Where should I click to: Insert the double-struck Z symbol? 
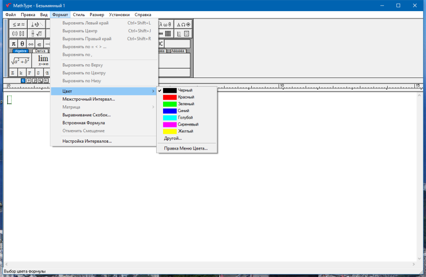13,72
